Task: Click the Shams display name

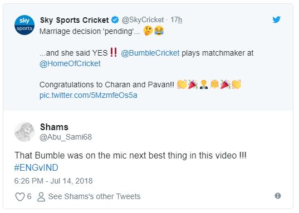Action: click(54, 127)
